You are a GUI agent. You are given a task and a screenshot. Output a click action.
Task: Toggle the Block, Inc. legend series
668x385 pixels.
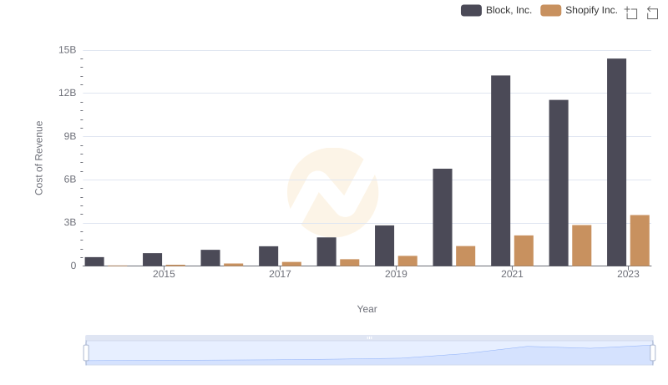[x=496, y=10]
